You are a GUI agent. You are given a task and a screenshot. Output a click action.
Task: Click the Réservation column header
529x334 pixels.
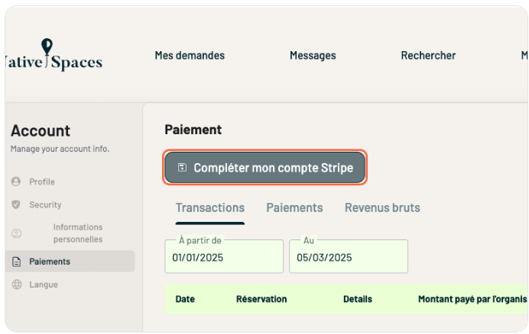click(x=261, y=300)
